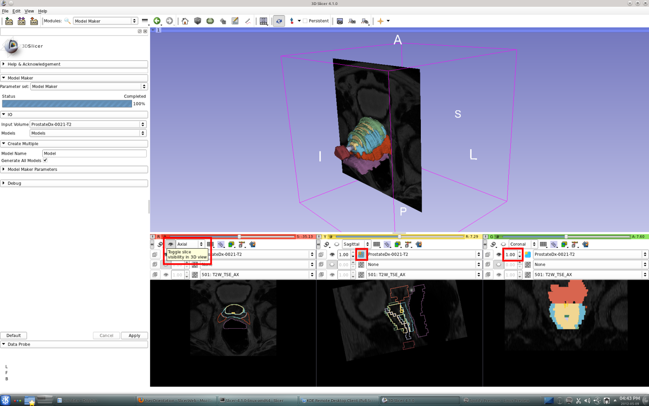Click the Load Data toolbar icon

coord(9,21)
